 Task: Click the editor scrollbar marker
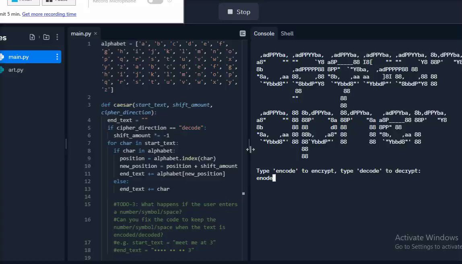coord(243,194)
